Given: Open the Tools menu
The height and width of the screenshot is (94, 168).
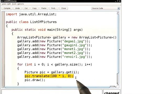Looking at the screenshot, I should point(14,4).
